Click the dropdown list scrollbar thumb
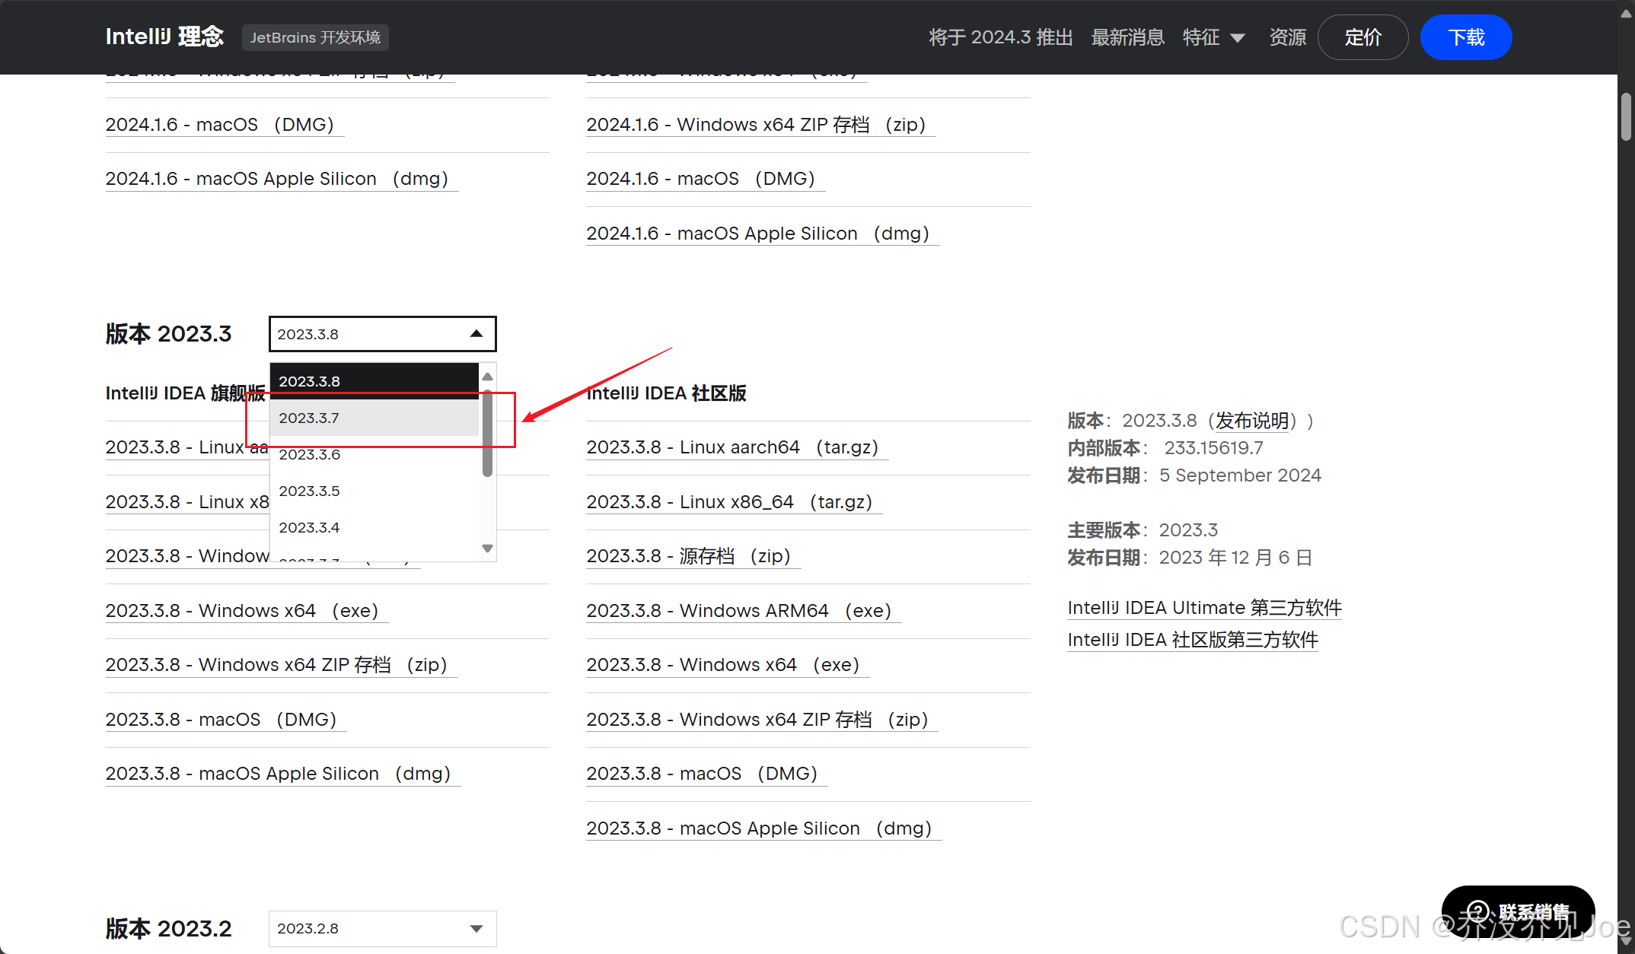The image size is (1635, 954). 487,432
